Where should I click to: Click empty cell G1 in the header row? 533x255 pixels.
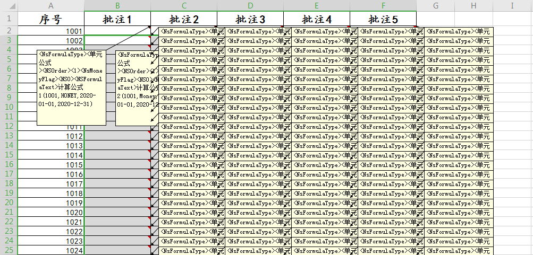coord(435,19)
